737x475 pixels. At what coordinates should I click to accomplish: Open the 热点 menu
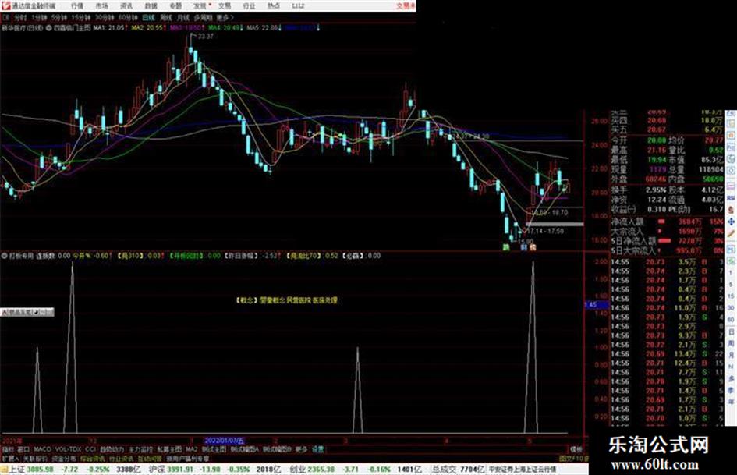[x=274, y=6]
